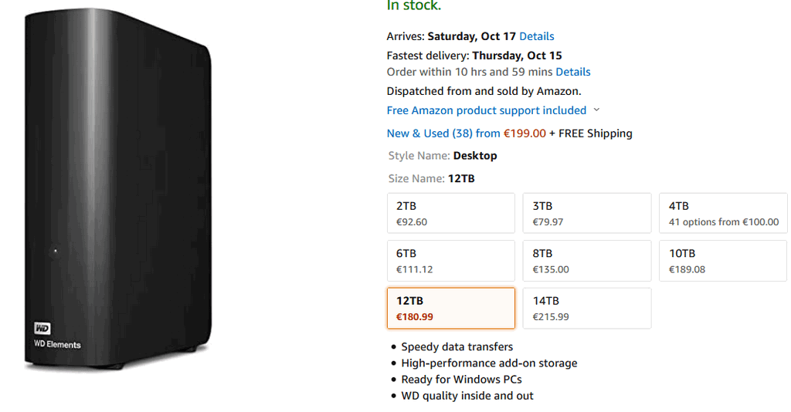Open New & Used (38) offers link
Screen dimensions: 791x412
coord(443,133)
